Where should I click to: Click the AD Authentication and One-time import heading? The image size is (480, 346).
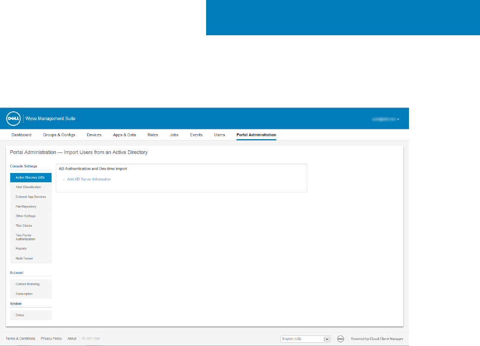point(93,169)
